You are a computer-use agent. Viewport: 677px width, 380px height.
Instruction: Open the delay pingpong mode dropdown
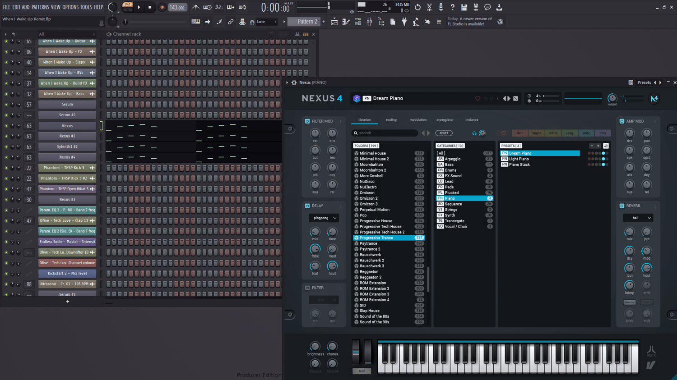click(x=324, y=218)
